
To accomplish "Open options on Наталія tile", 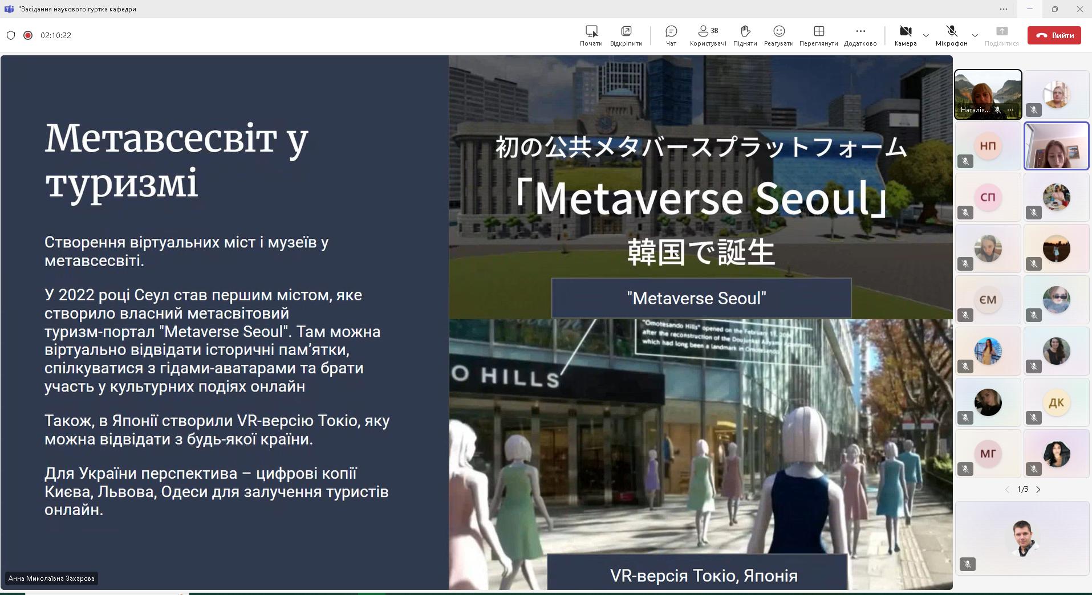I will [1010, 110].
